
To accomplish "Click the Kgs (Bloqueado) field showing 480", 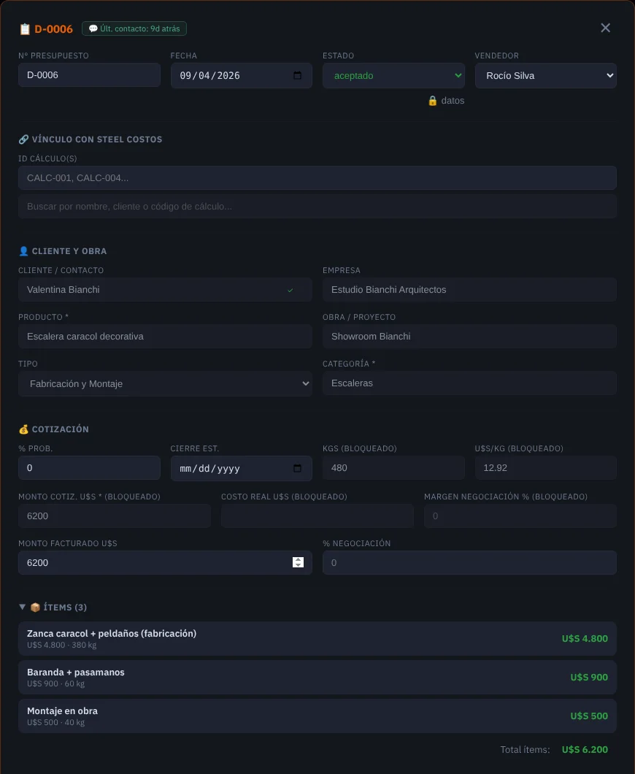I will (393, 467).
